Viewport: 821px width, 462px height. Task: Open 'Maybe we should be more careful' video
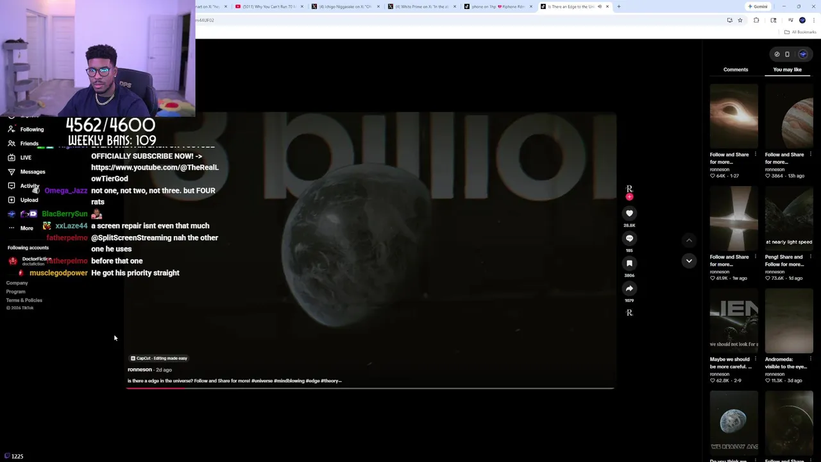tap(734, 321)
